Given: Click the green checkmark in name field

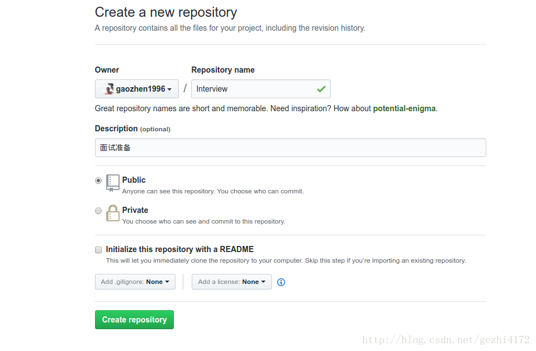Looking at the screenshot, I should [321, 89].
